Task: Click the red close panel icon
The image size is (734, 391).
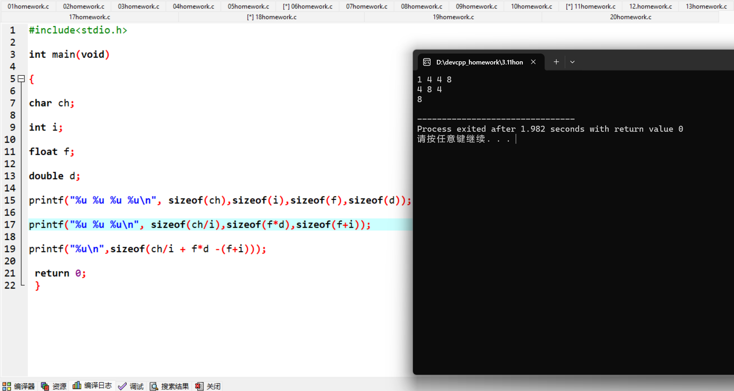Action: [x=199, y=386]
